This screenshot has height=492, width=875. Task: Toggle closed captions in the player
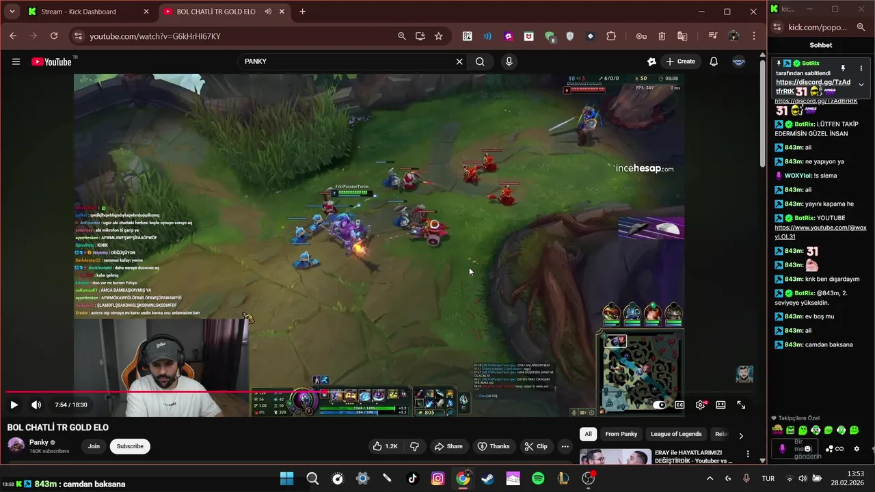pos(679,405)
